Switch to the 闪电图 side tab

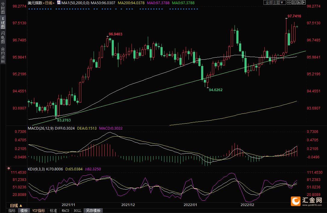pos(3,37)
